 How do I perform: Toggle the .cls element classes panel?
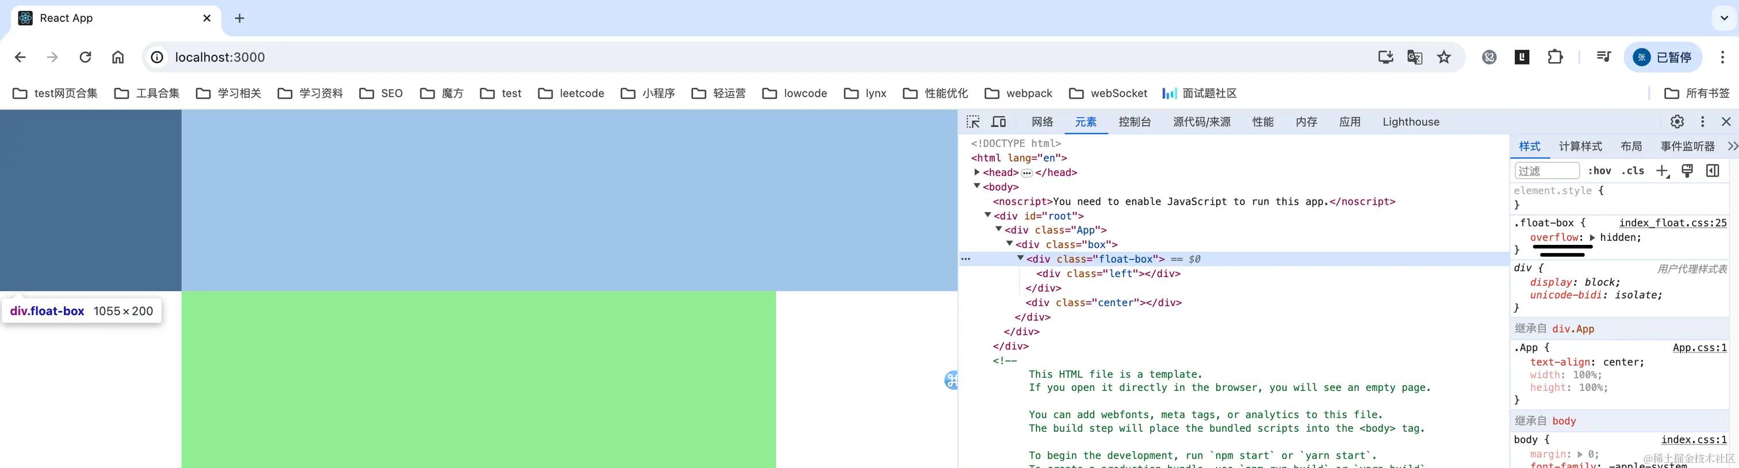[1633, 171]
